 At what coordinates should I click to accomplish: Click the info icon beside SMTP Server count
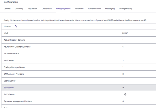125,94
